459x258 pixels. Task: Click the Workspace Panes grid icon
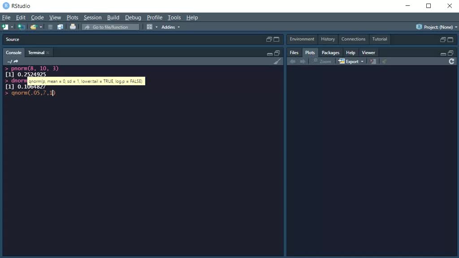tap(150, 27)
